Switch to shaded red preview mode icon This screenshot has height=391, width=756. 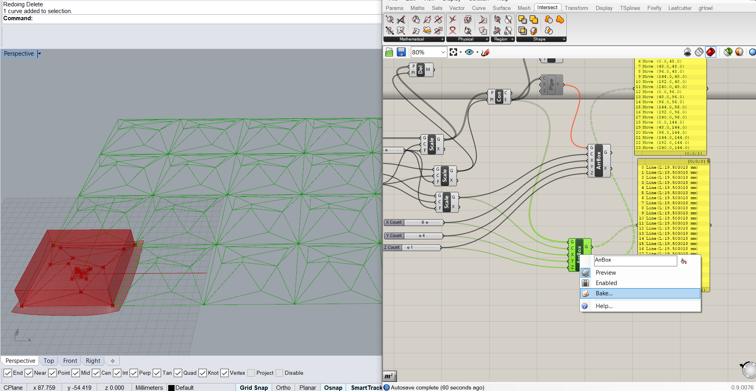(711, 52)
